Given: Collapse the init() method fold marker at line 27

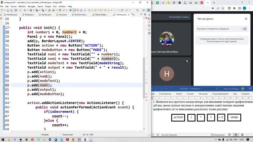Looking at the screenshot, I should click(10, 28).
